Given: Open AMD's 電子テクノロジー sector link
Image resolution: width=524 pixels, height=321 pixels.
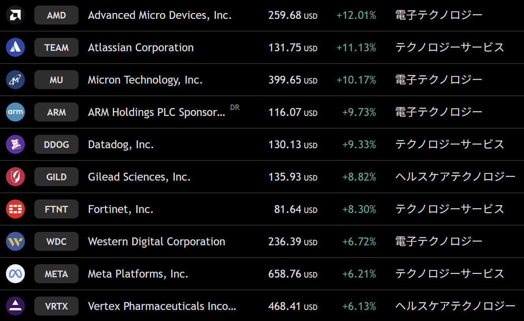Looking at the screenshot, I should click(438, 15).
